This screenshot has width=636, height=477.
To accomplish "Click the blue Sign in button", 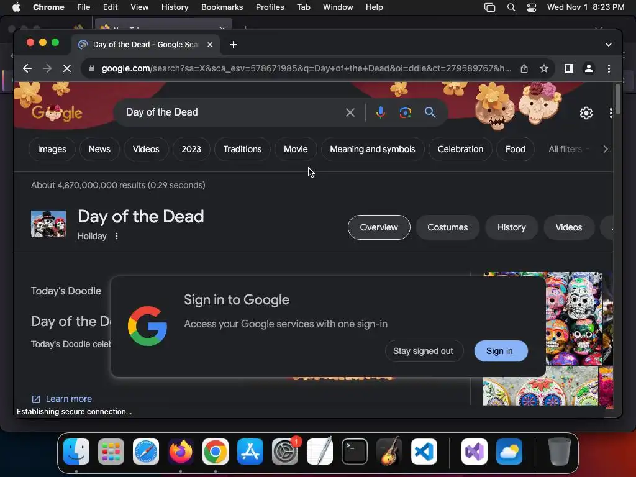I will click(x=501, y=351).
